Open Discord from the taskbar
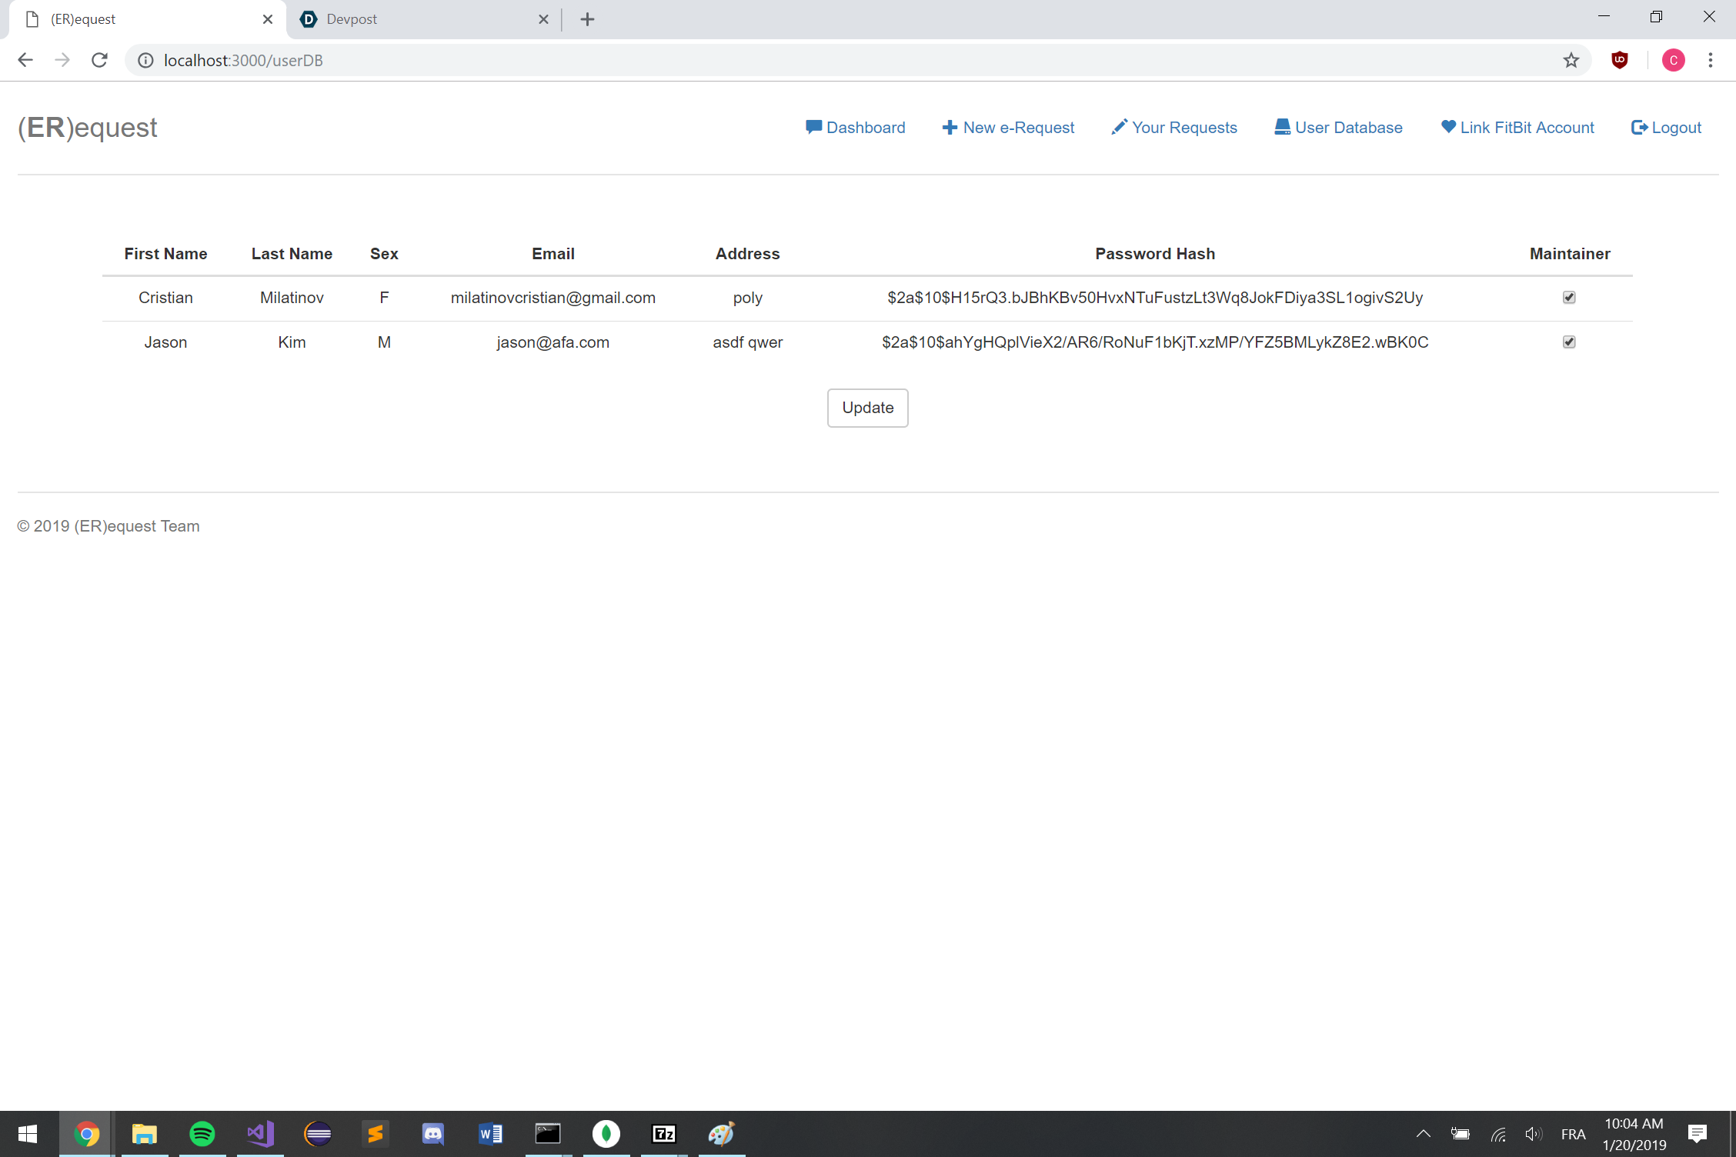 [x=433, y=1133]
